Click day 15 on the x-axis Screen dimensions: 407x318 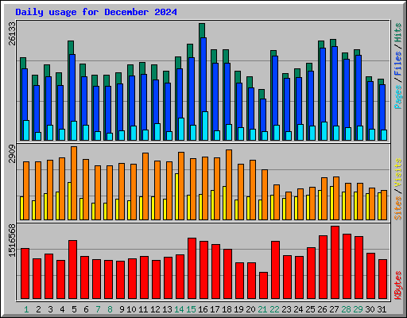191,309
